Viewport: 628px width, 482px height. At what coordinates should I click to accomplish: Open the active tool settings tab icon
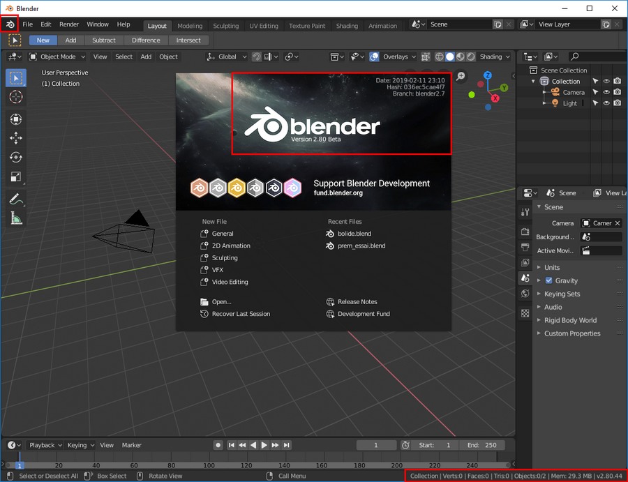click(x=525, y=212)
